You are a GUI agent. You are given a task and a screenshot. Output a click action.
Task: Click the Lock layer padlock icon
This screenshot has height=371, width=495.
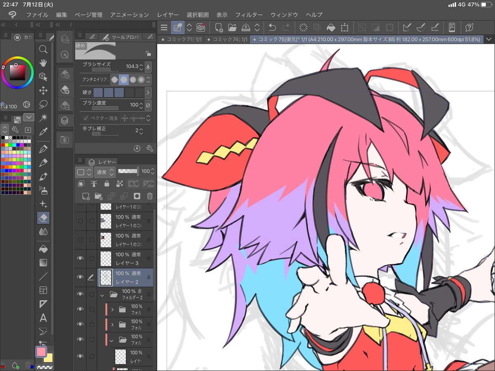pos(107,184)
